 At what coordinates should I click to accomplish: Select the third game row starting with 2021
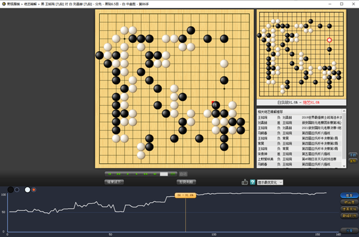coord(300,128)
